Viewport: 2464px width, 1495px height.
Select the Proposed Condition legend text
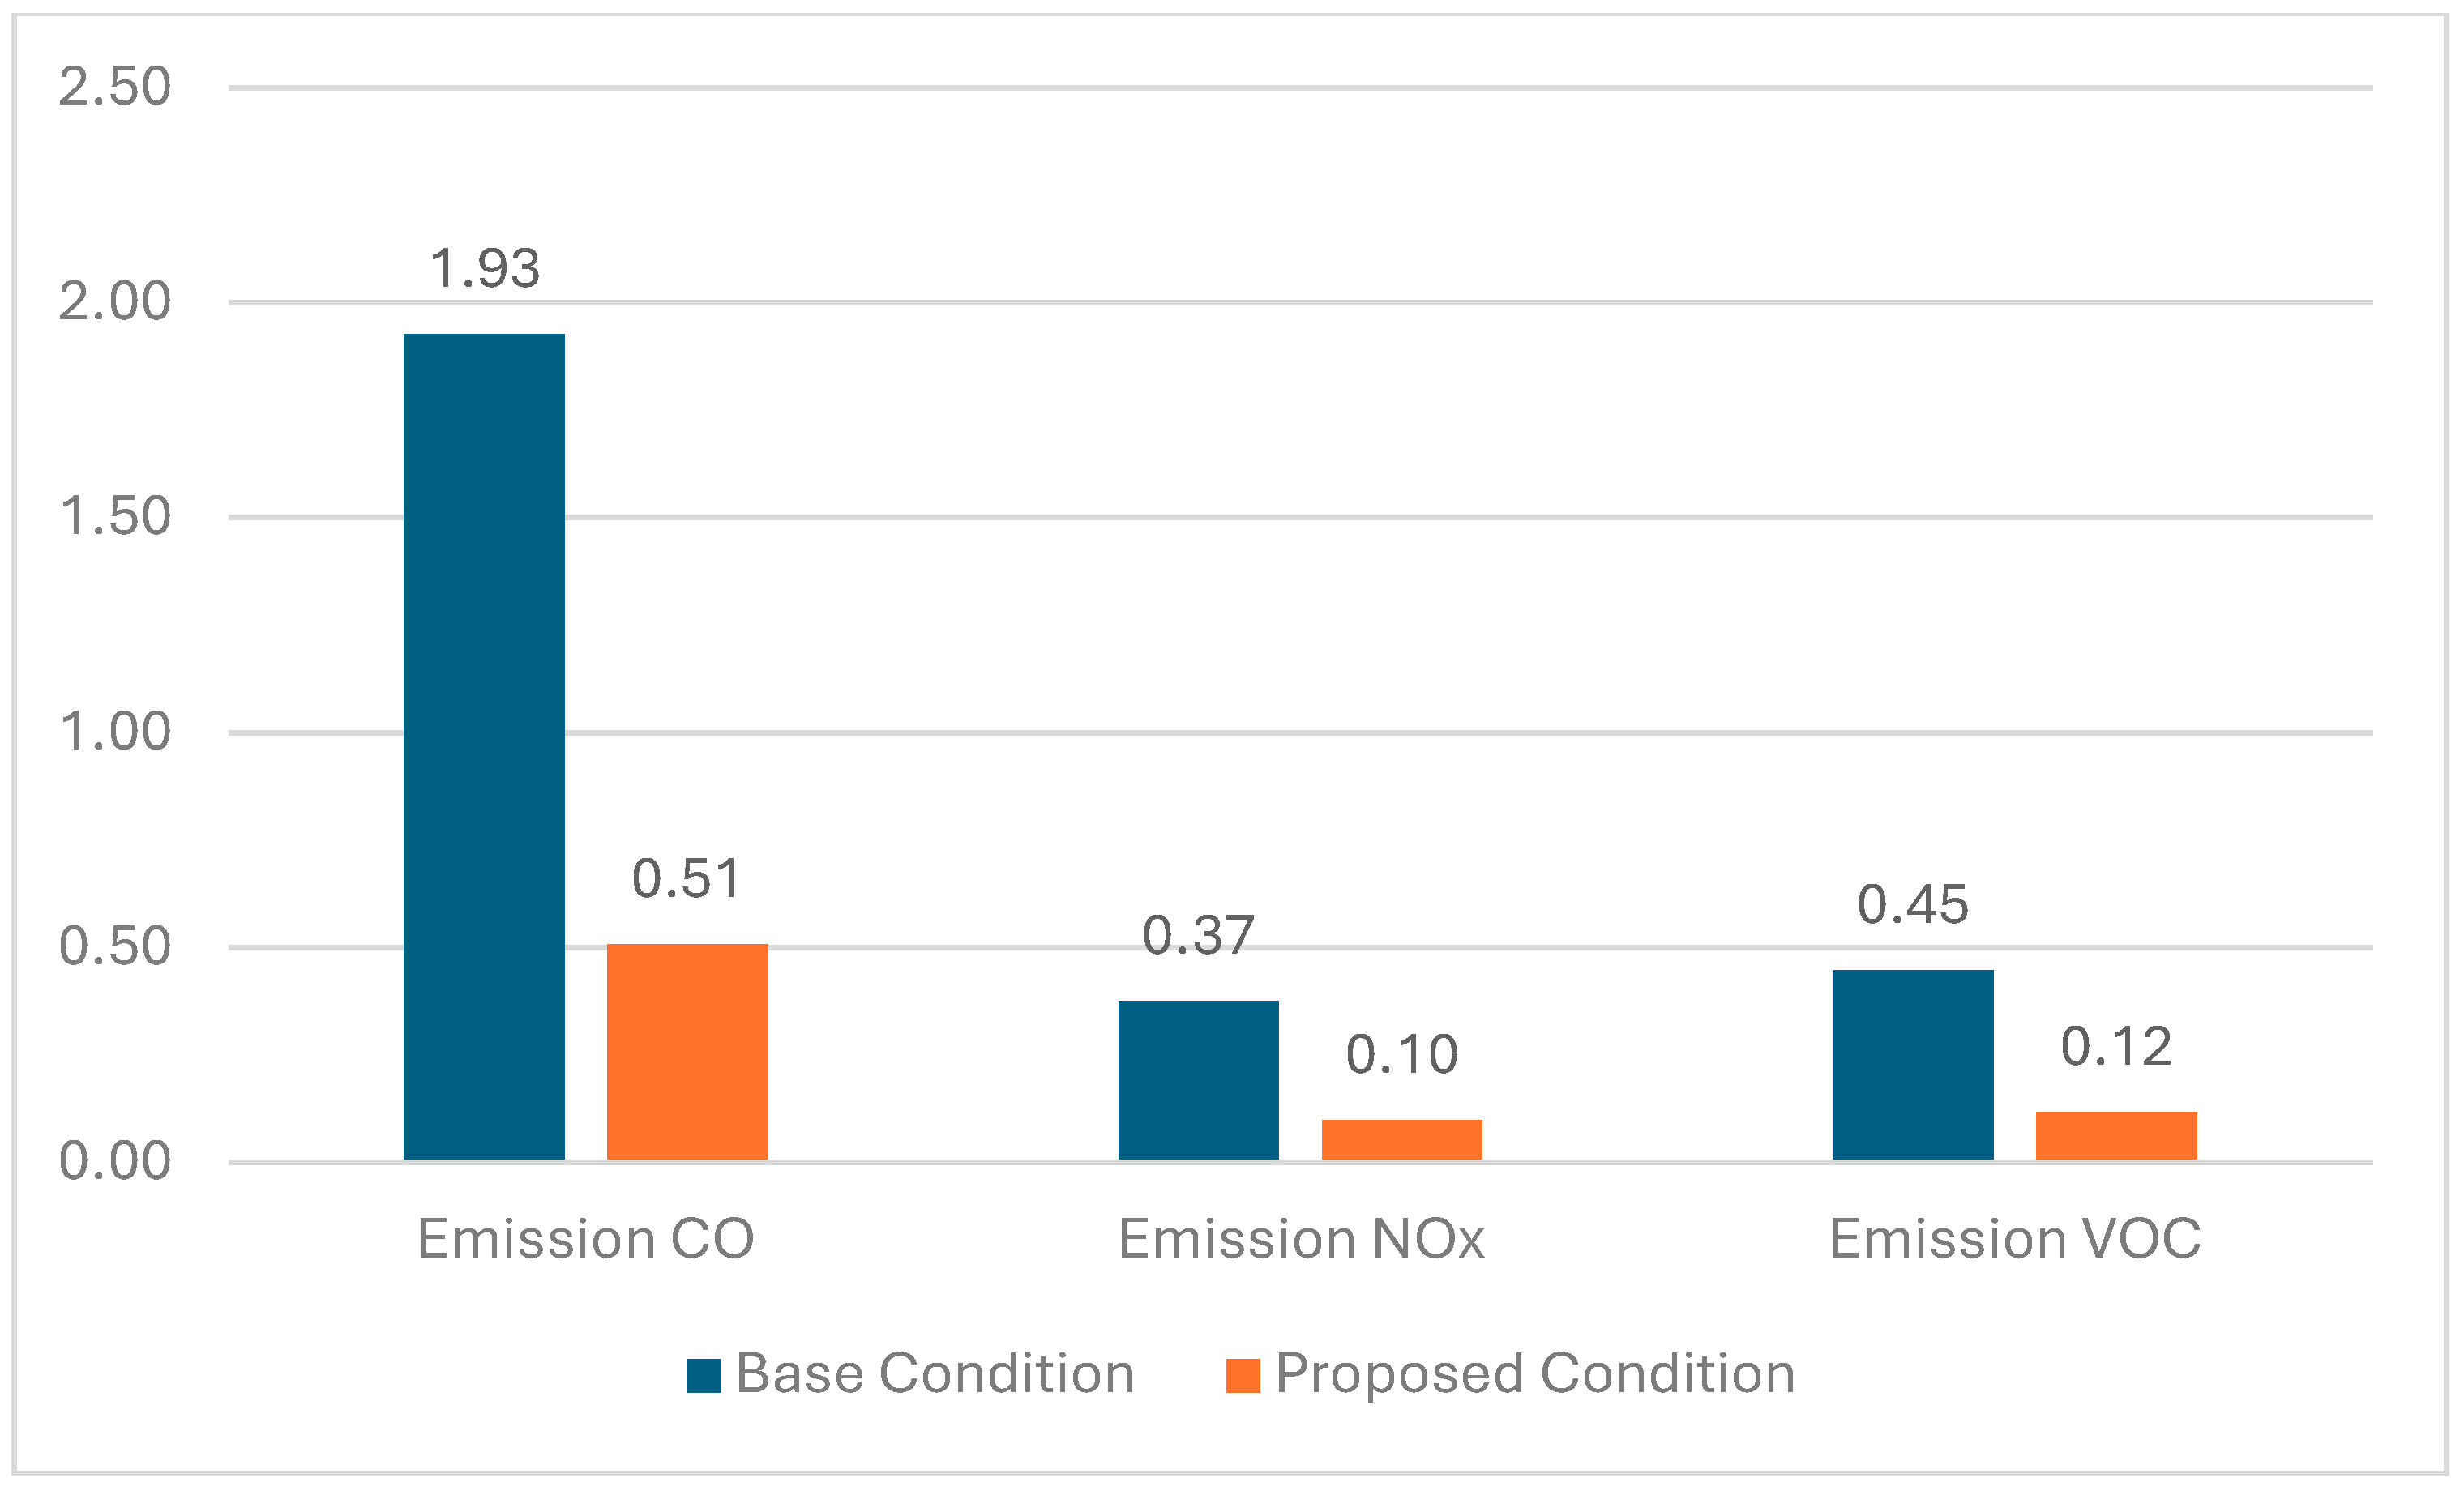pos(1535,1374)
